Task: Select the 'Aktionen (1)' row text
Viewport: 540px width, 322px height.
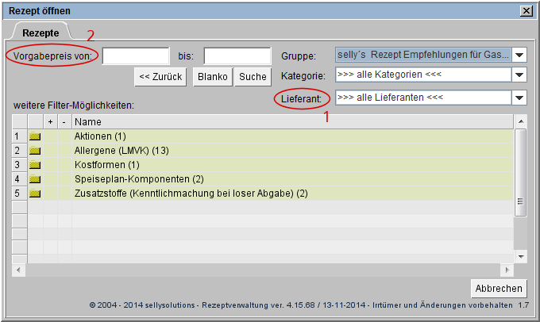Action: pyautogui.click(x=100, y=136)
